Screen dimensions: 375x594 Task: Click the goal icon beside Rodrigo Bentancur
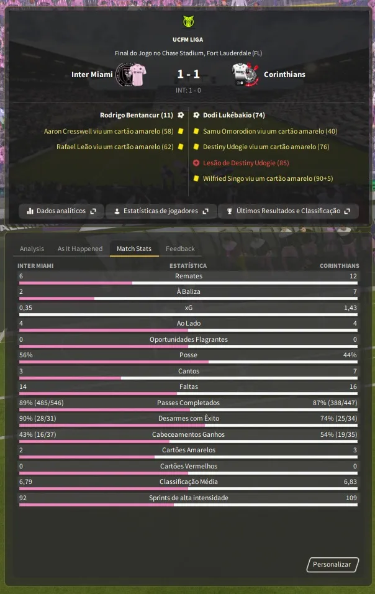(181, 115)
